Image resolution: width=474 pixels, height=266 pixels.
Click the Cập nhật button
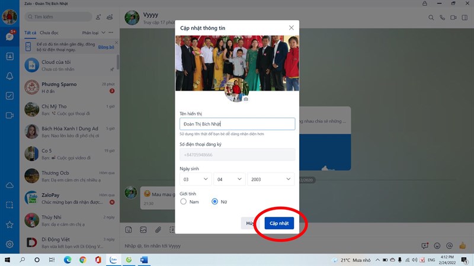tap(279, 223)
